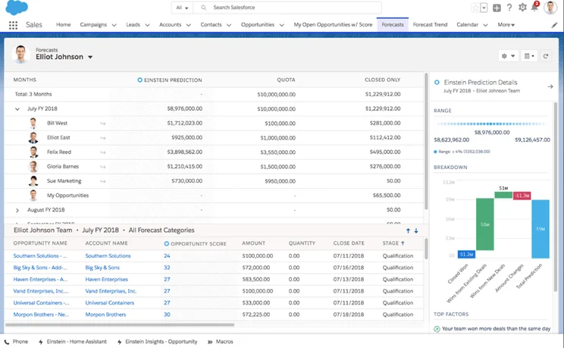Open the Macros utility

(220, 341)
